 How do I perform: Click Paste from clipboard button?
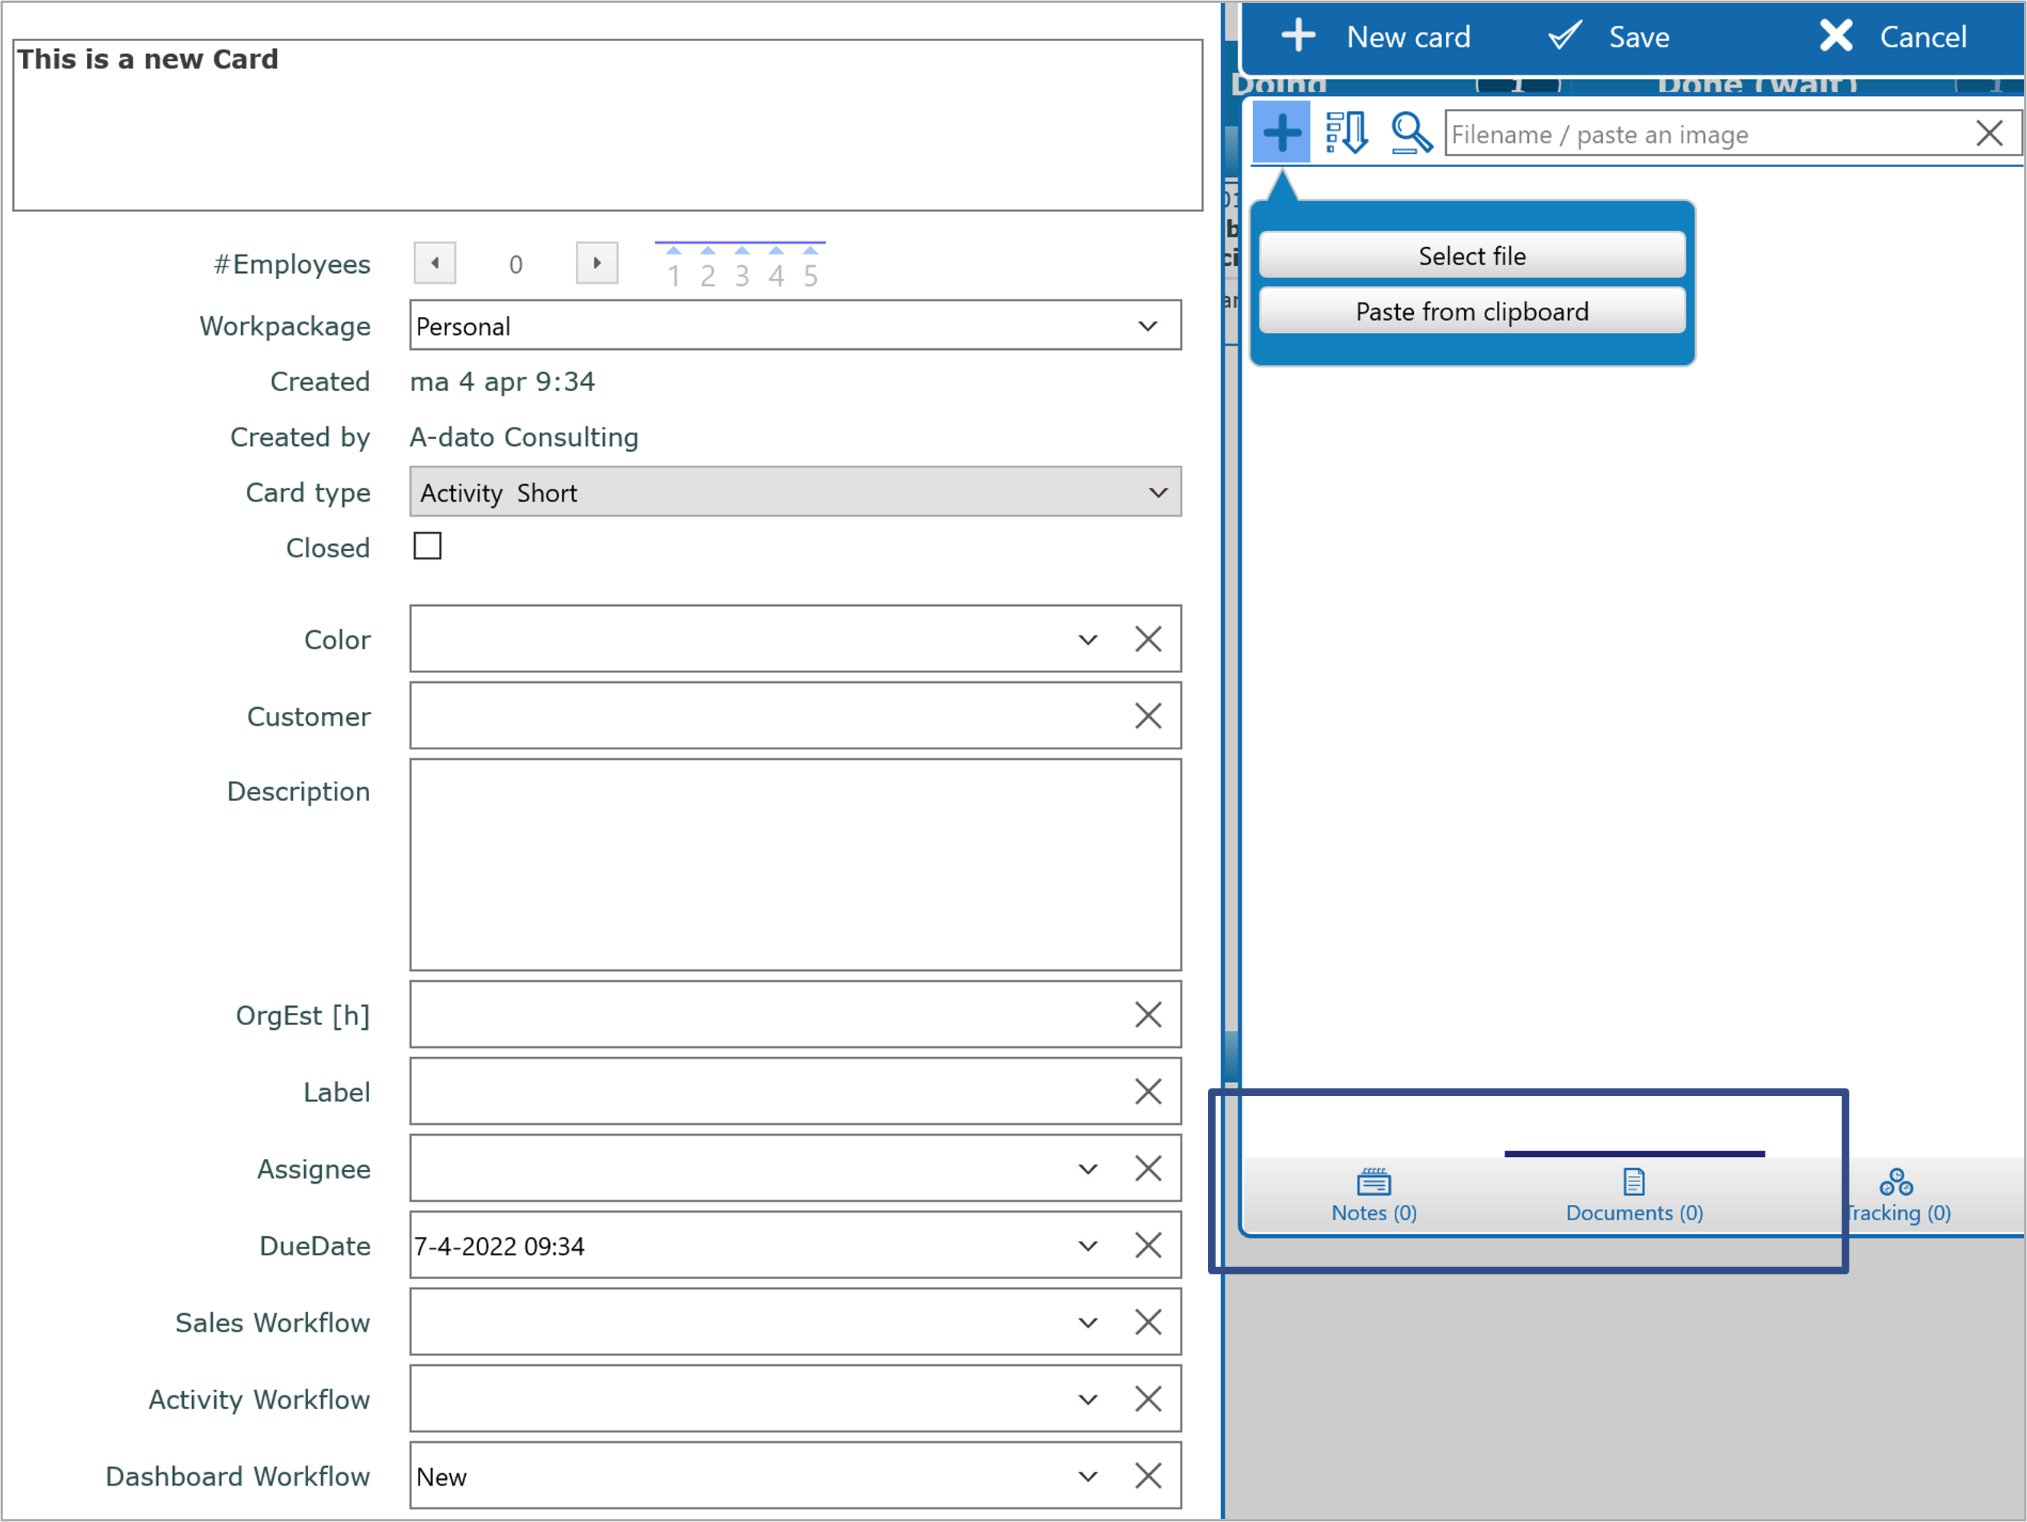tap(1472, 312)
